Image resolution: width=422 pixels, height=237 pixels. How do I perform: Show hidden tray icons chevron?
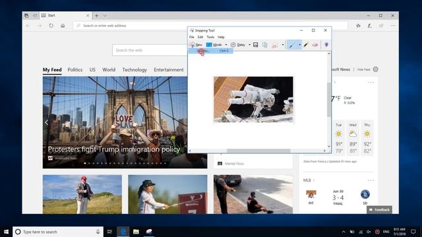[344, 232]
